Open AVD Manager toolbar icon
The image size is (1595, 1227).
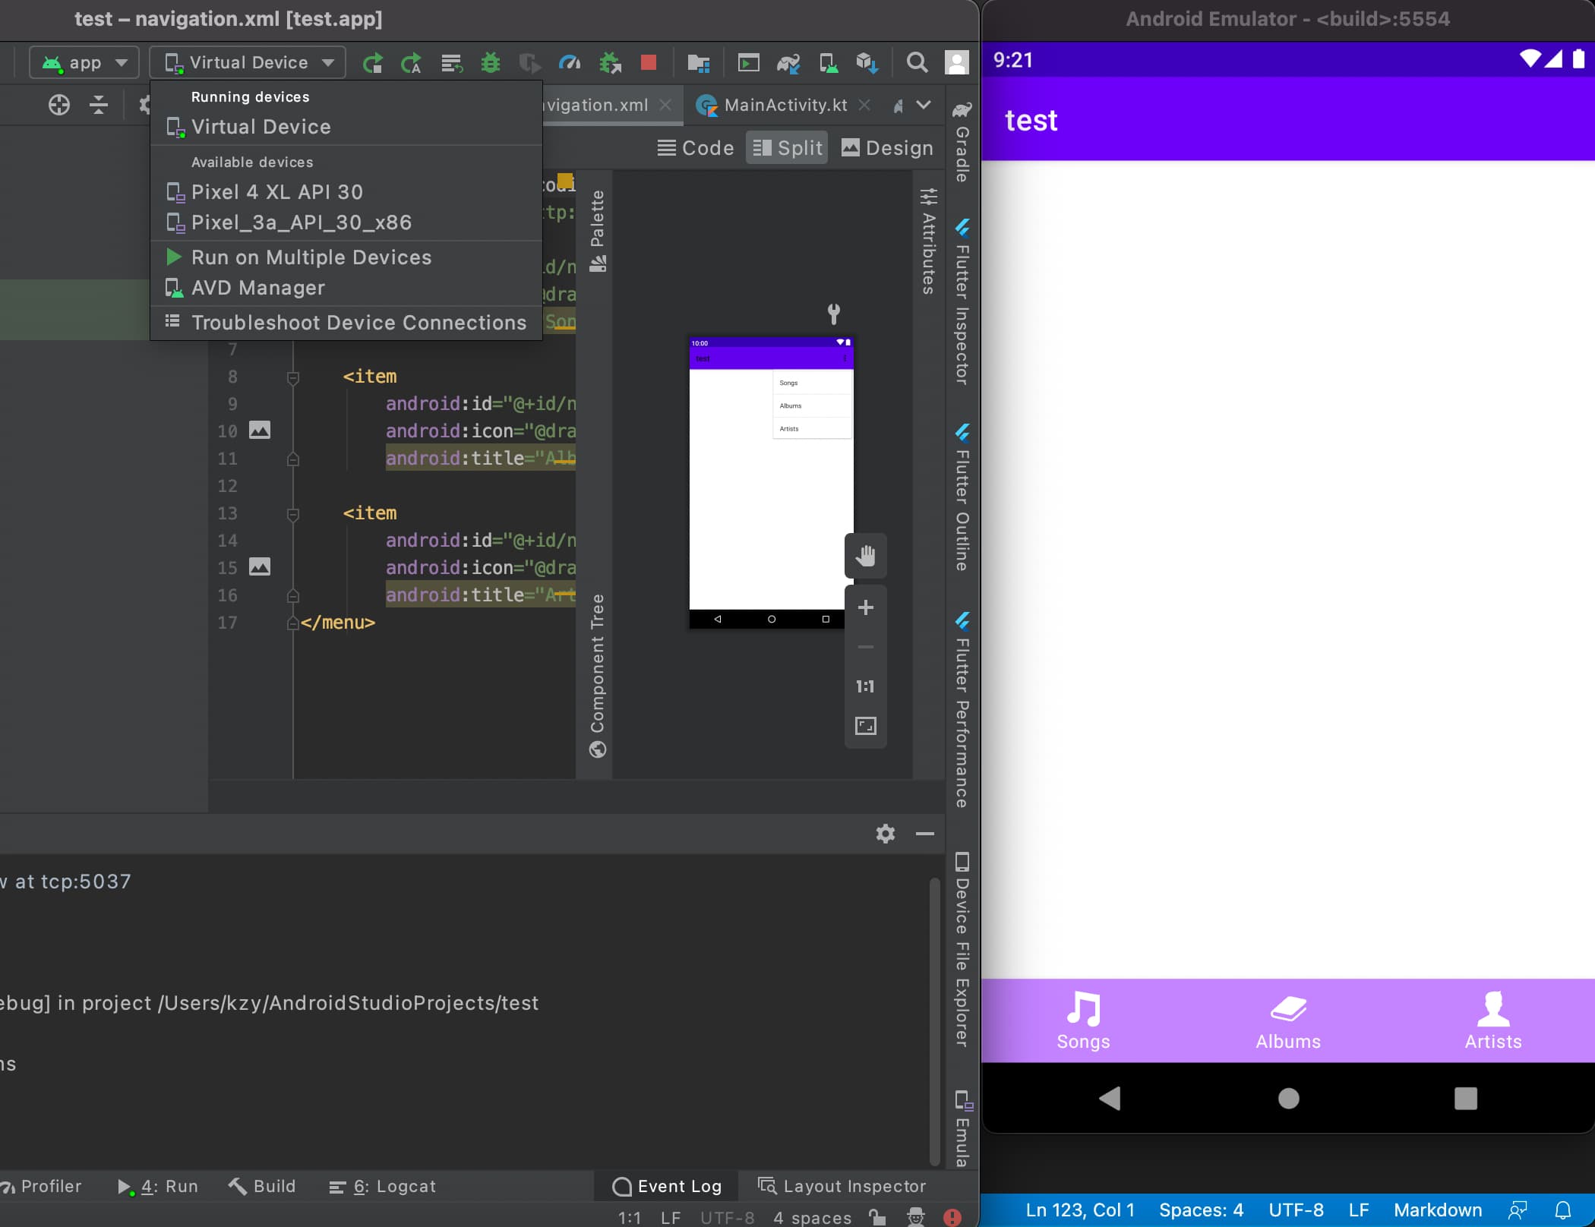click(828, 63)
